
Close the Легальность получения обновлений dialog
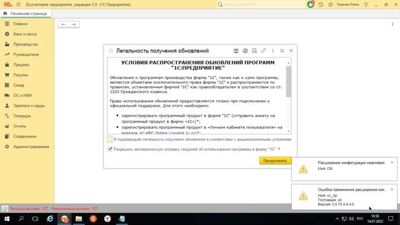[x=291, y=51]
